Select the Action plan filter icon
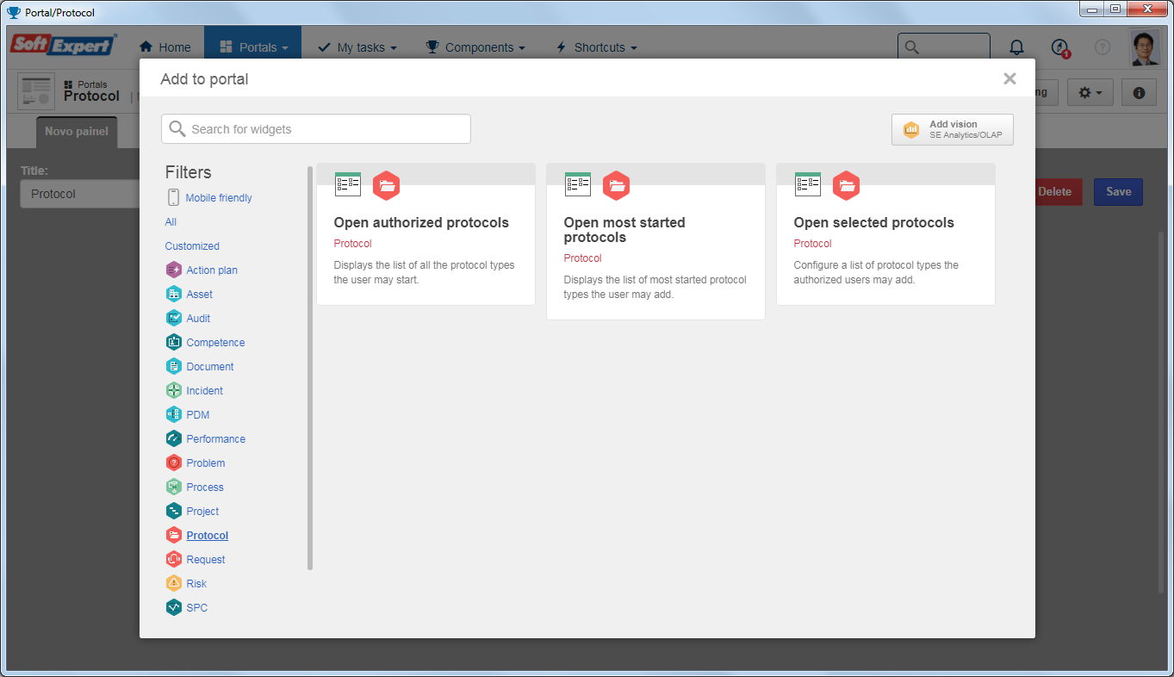Image resolution: width=1174 pixels, height=677 pixels. 174,270
